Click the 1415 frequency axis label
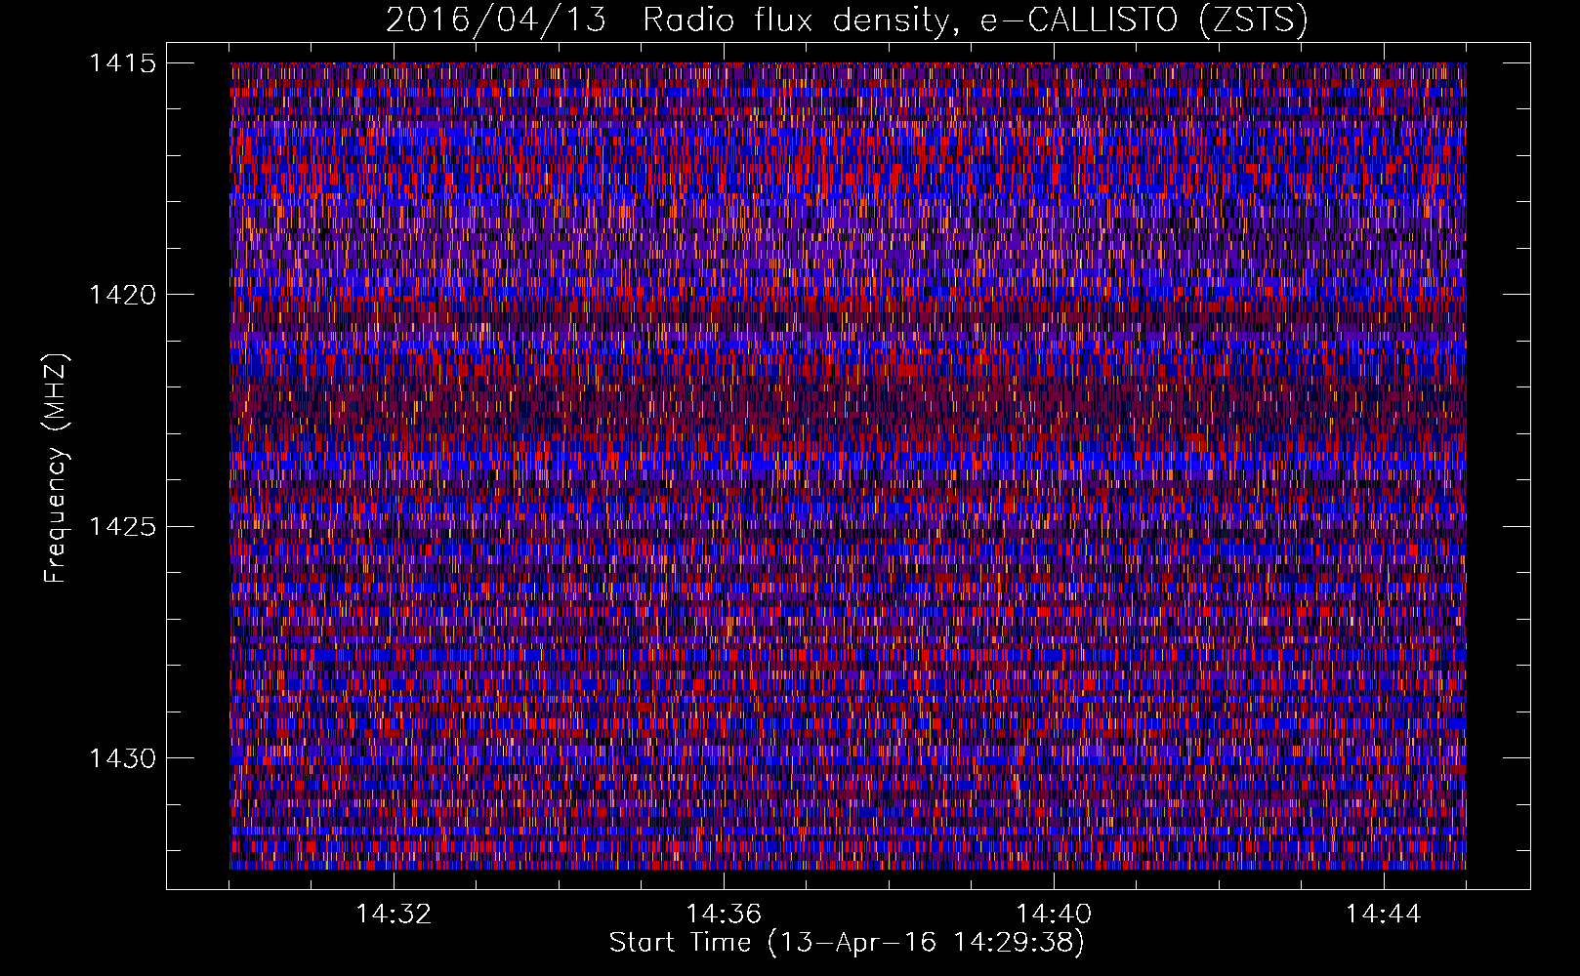Screen dimensions: 1580x976 (122, 63)
